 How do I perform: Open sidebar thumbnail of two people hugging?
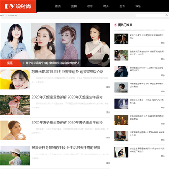pos(121,87)
